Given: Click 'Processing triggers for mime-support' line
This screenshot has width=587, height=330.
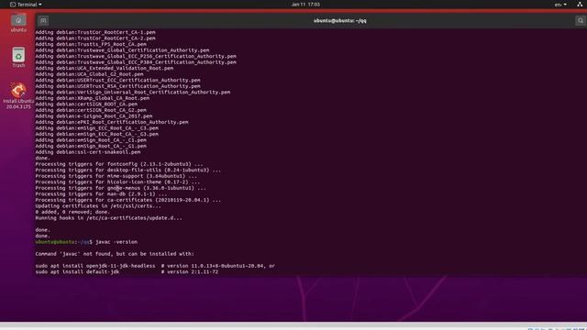Looking at the screenshot, I should (116, 176).
